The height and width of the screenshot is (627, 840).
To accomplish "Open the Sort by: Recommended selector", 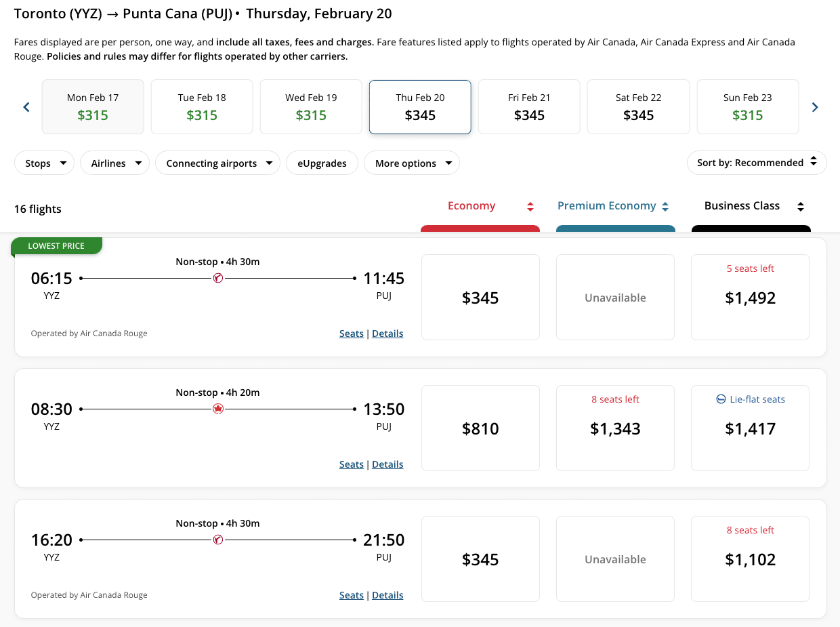I will [x=756, y=163].
